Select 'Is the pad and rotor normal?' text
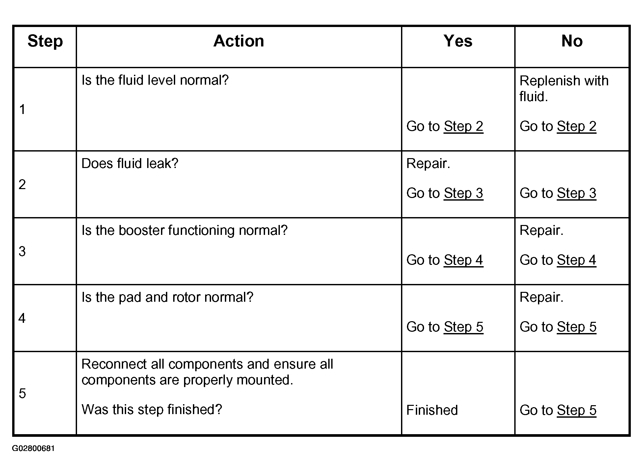Image resolution: width=643 pixels, height=476 pixels. [x=167, y=297]
